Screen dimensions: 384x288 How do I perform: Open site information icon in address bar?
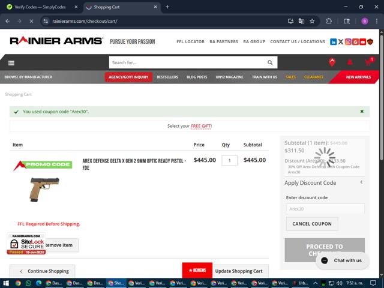point(46,22)
